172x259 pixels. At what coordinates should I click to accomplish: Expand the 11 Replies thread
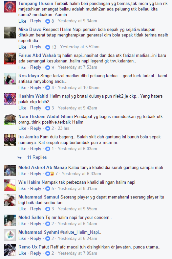(37, 157)
